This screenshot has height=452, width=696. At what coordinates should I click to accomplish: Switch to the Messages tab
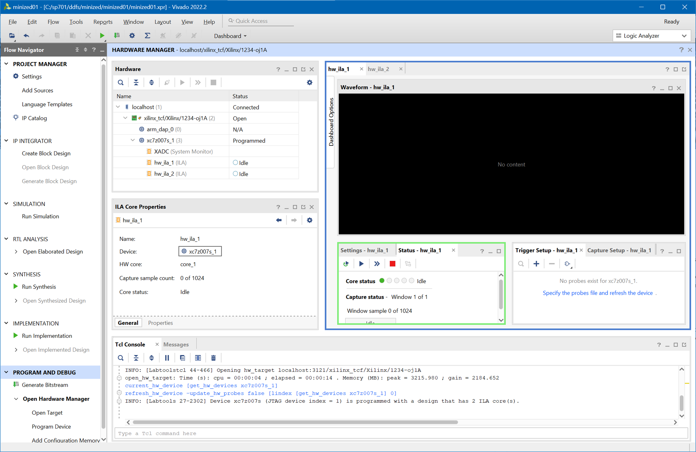176,345
